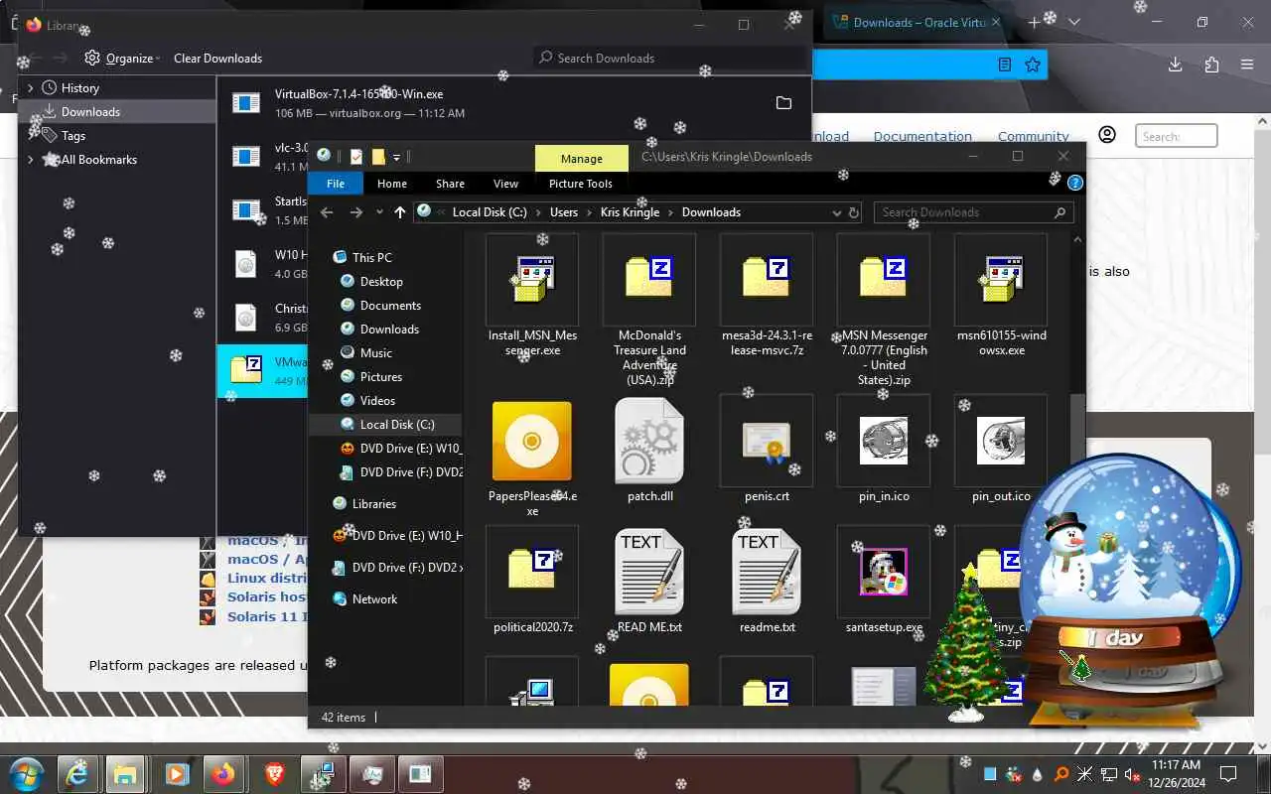The height and width of the screenshot is (794, 1271).
Task: Open new tab plus button in Firefox
Action: (x=1034, y=22)
